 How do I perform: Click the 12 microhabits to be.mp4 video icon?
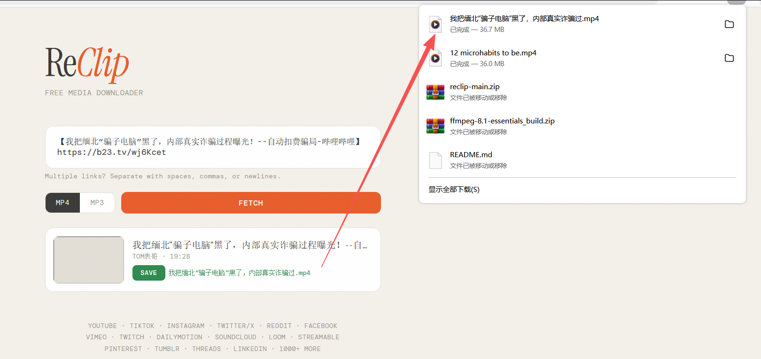coord(435,58)
